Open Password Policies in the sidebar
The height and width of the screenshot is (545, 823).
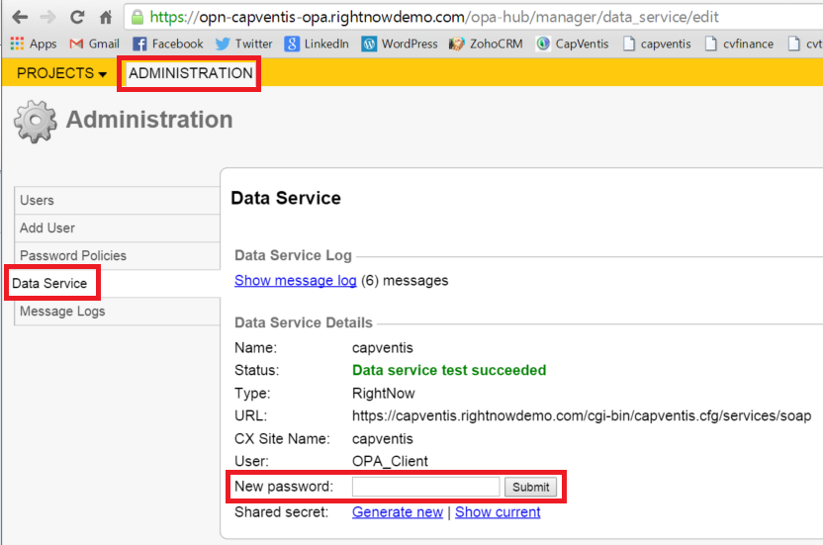(73, 255)
